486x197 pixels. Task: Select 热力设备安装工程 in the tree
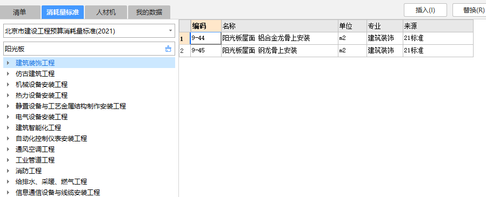[x=42, y=96]
